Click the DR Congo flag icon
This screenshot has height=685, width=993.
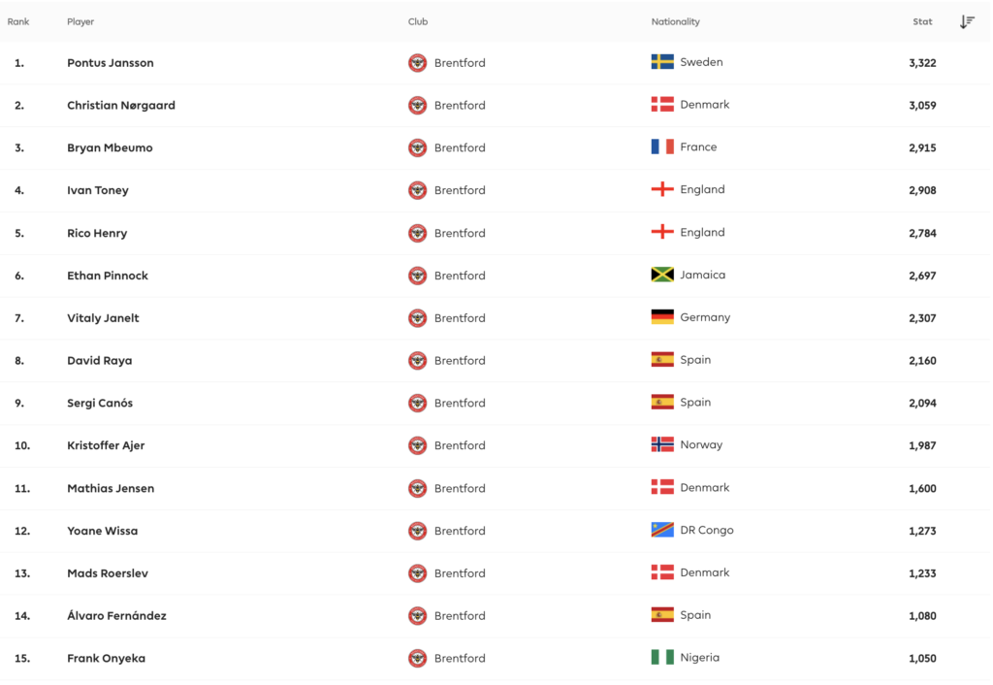(x=662, y=530)
